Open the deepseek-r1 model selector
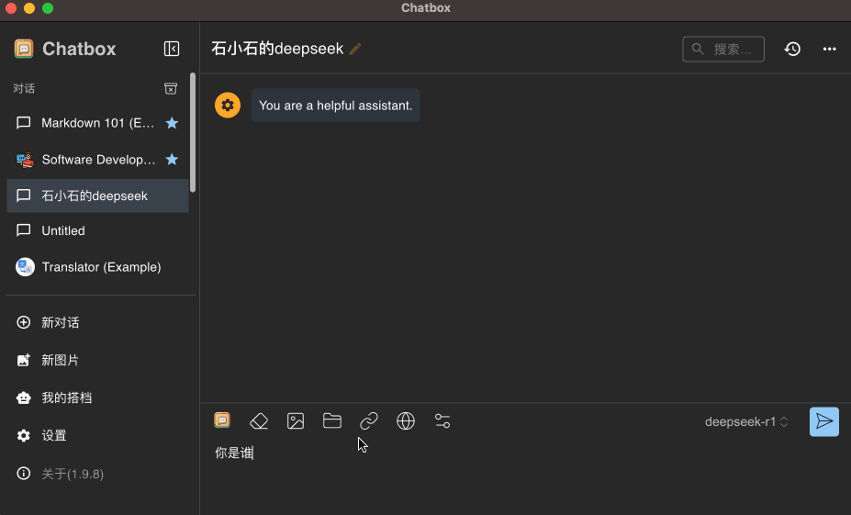This screenshot has width=851, height=515. click(x=746, y=421)
